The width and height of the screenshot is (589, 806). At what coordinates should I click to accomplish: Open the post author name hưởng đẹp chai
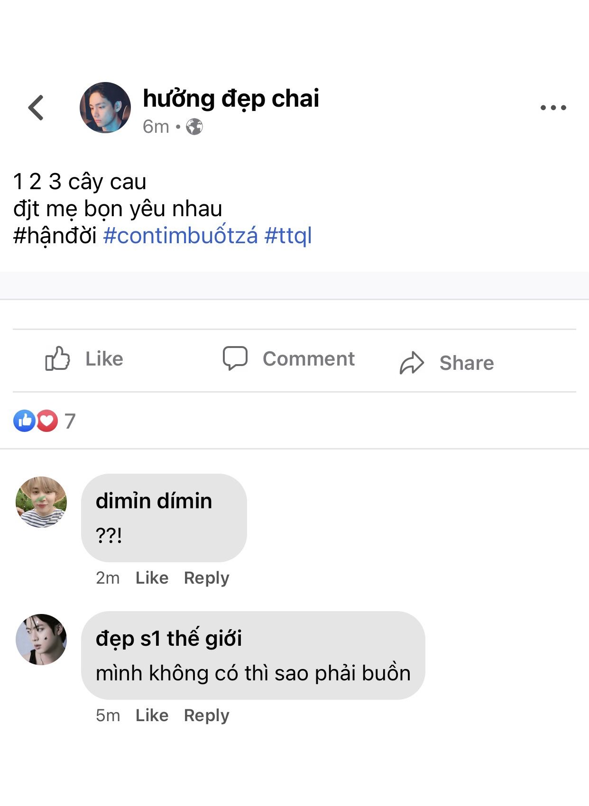231,99
